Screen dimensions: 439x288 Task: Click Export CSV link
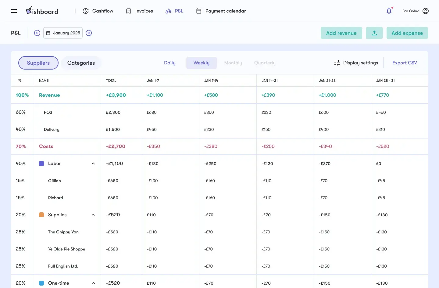405,63
